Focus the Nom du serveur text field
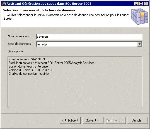The height and width of the screenshot is (129, 150). coord(89,37)
